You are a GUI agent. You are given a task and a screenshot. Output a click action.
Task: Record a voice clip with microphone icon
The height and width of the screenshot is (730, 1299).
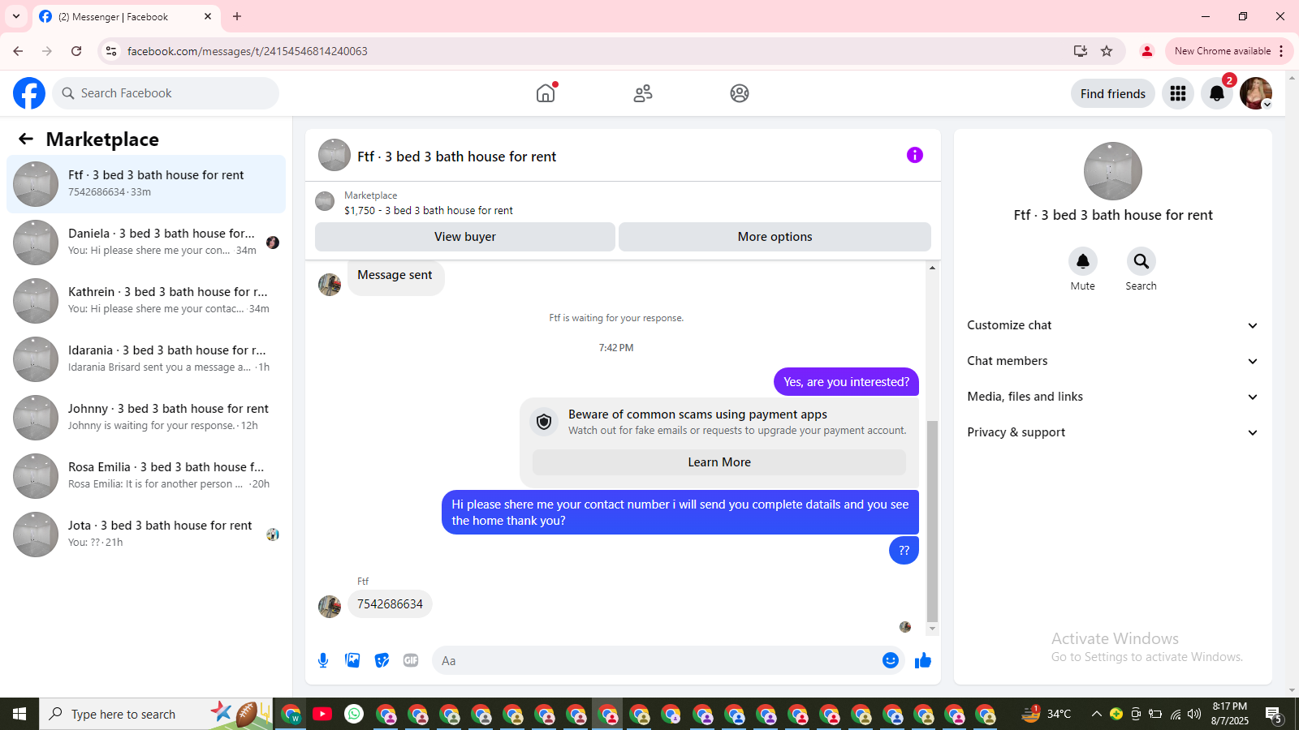pos(323,660)
